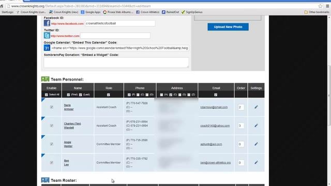Click the browser home icon
This screenshot has width=331, height=186.
coord(2,6)
